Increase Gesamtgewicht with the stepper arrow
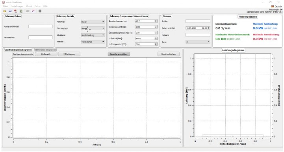 point(156,26)
